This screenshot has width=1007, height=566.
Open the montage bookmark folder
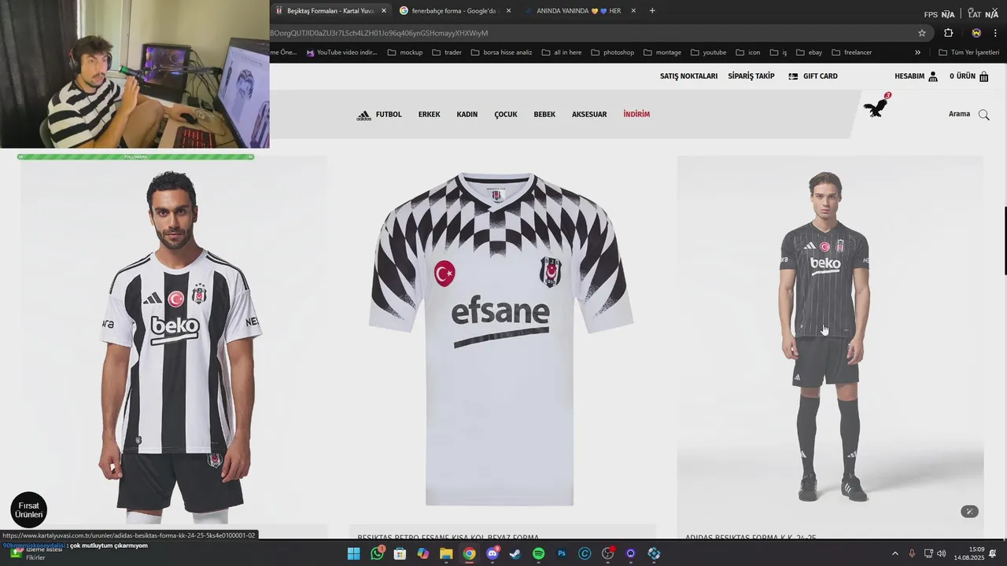pyautogui.click(x=662, y=53)
